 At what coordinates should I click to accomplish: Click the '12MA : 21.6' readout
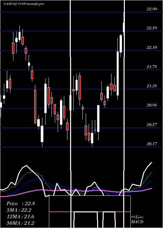21,217
